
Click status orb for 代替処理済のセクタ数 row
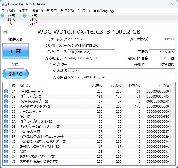(x=6, y=106)
